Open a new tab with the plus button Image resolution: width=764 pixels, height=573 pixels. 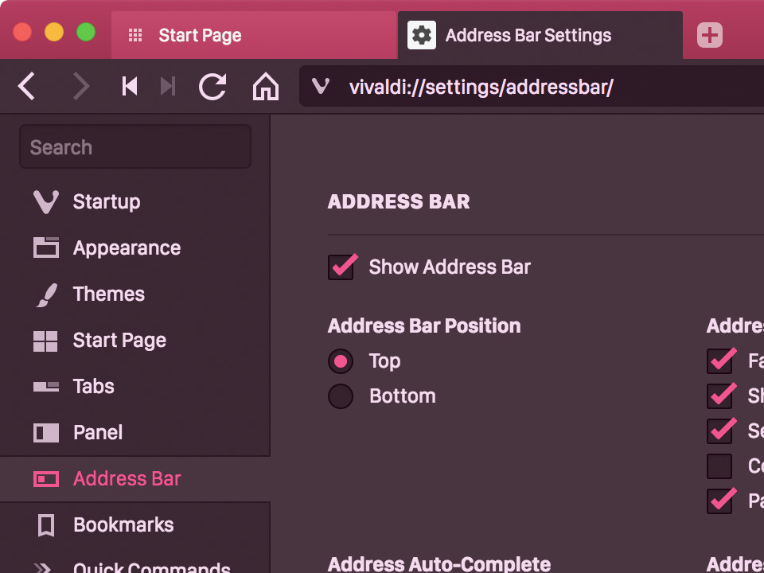[709, 36]
